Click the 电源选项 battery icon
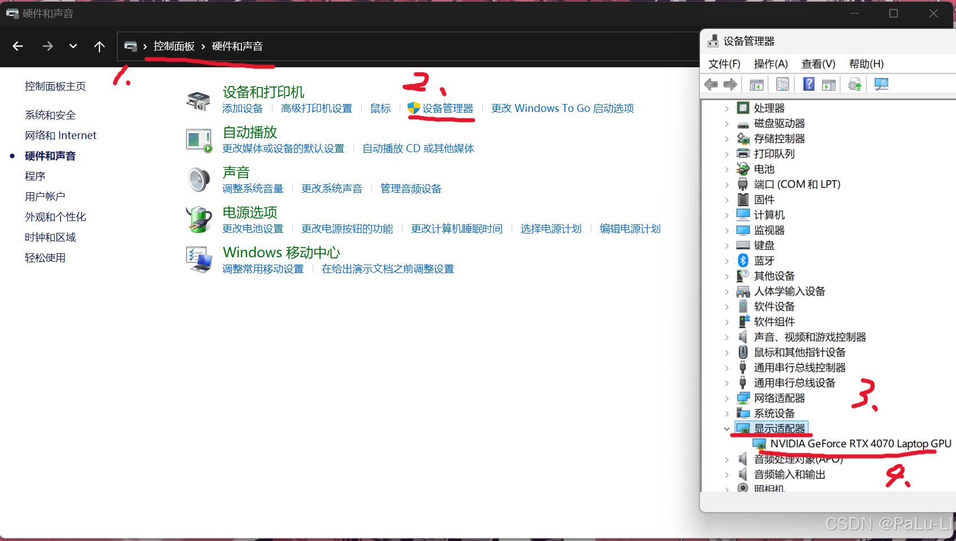Screen dimensions: 956x541 pos(198,220)
